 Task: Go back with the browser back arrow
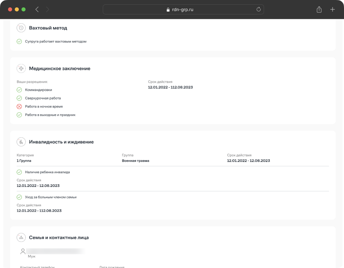click(x=37, y=10)
